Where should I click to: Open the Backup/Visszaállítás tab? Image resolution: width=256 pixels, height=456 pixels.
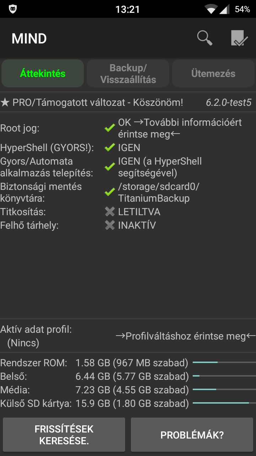128,73
